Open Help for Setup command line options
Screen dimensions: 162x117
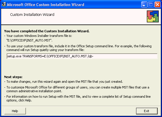(x=15, y=111)
